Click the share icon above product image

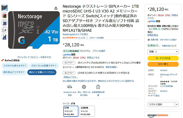click(56, 8)
